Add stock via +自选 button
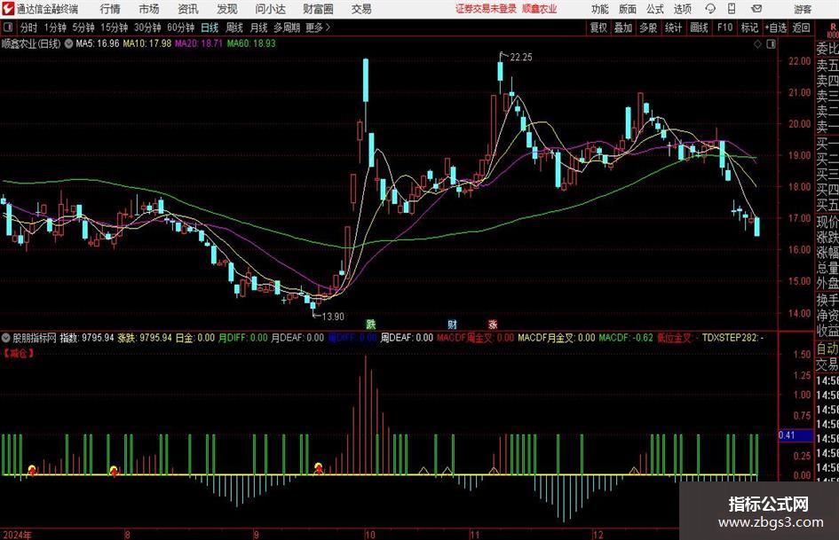This screenshot has height=540, width=839. tap(776, 27)
